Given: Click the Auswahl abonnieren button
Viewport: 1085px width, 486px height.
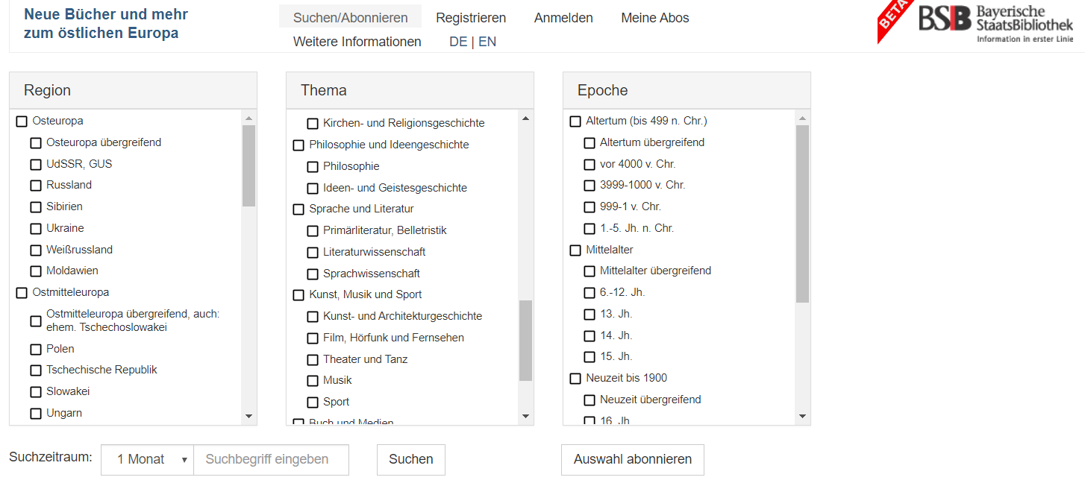Looking at the screenshot, I should click(x=632, y=460).
